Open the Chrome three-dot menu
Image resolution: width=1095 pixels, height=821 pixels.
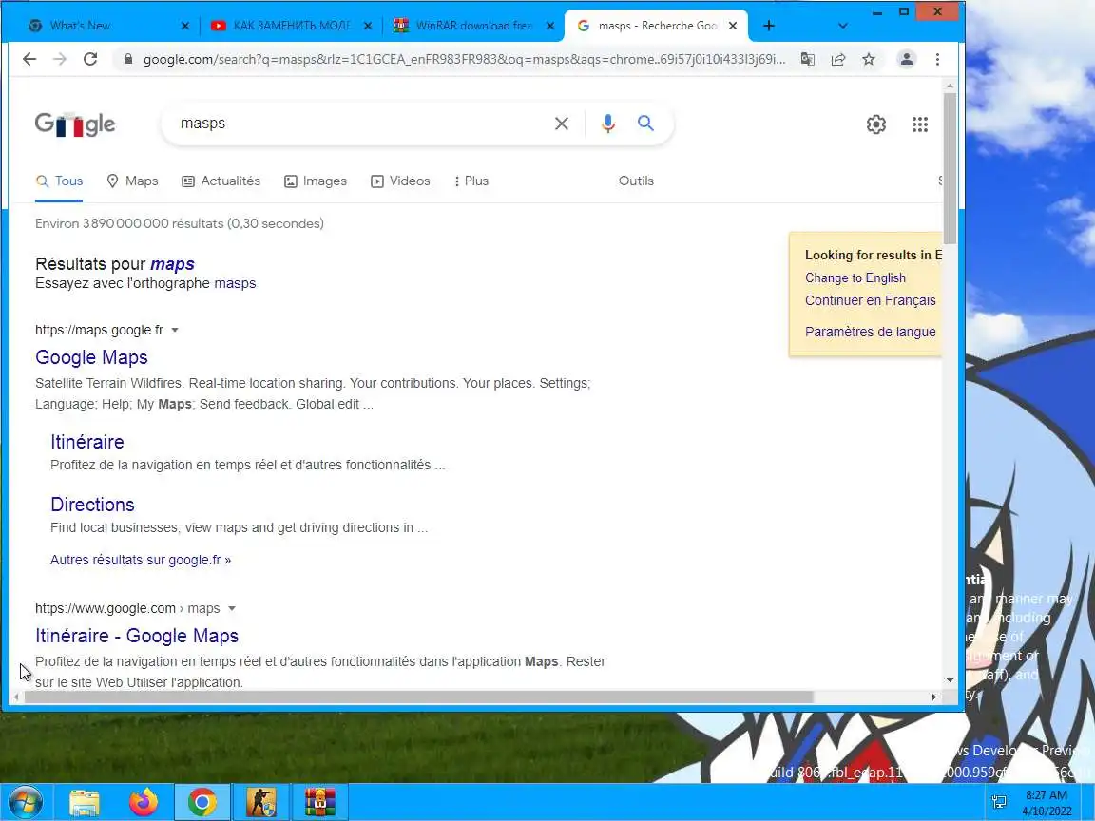937,59
